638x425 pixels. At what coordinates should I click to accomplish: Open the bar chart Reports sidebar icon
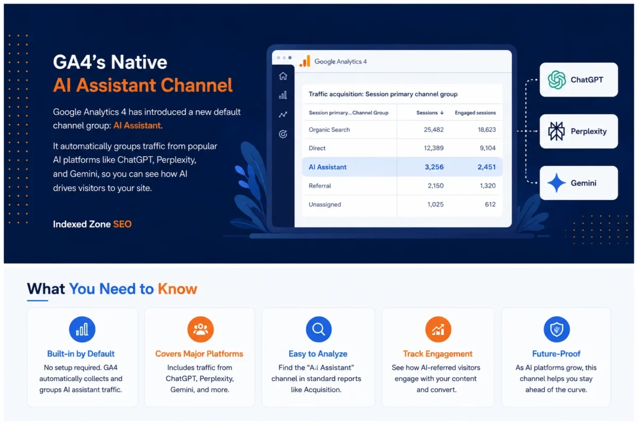[283, 95]
